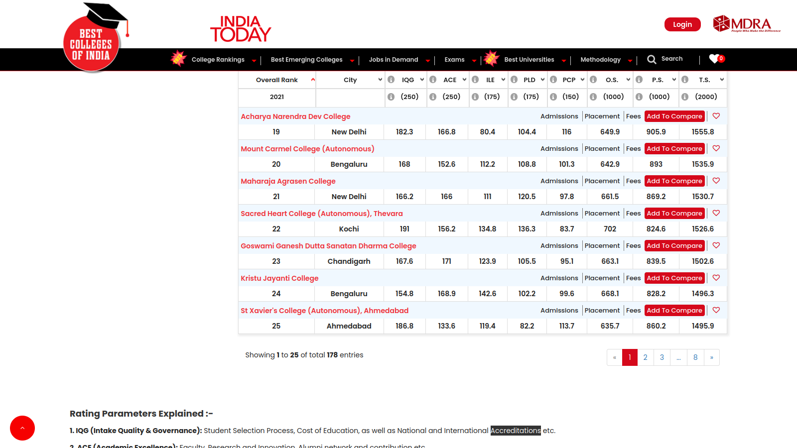Image resolution: width=797 pixels, height=448 pixels.
Task: Sort by IQG column arrow
Action: click(x=422, y=80)
